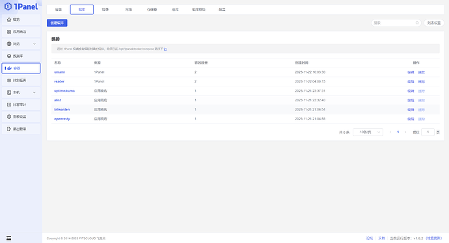This screenshot has height=243, width=449.
Task: Switch to the Compose Templates tab
Action: 198,10
